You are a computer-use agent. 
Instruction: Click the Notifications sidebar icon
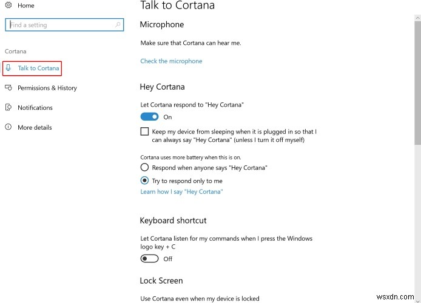click(8, 107)
